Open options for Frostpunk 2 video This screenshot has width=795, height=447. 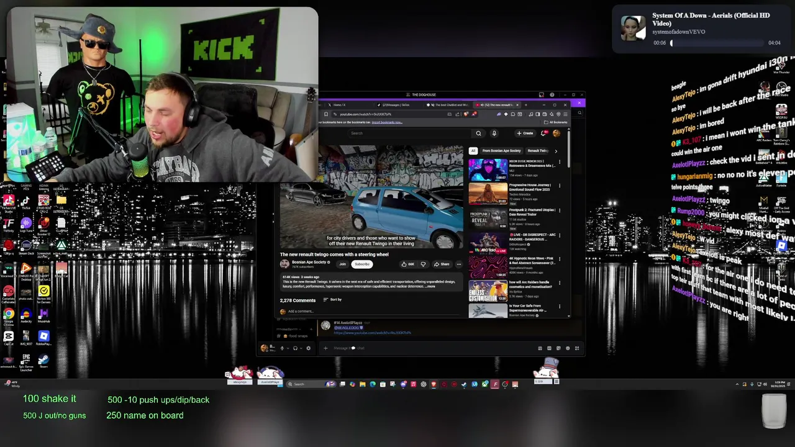pyautogui.click(x=559, y=210)
